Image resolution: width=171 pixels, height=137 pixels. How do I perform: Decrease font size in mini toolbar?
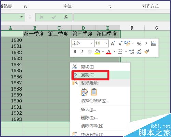tap(120, 43)
